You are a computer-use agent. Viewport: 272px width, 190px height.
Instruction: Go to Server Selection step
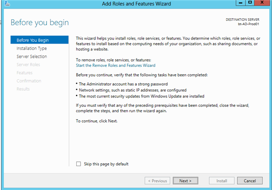[x=32, y=56]
